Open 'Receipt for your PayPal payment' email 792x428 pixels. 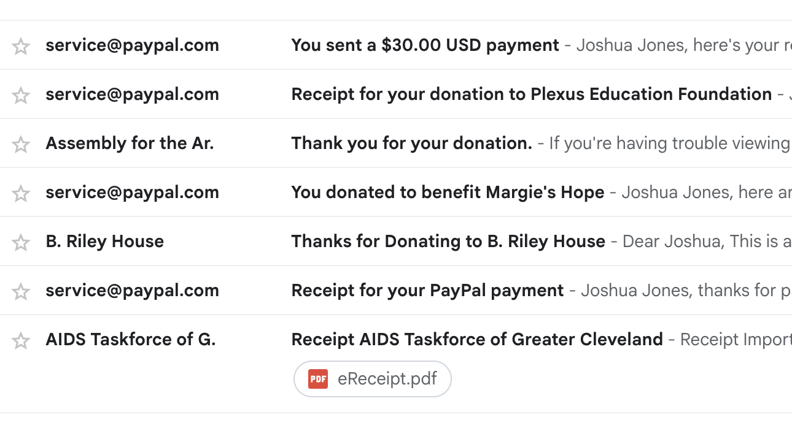(x=427, y=291)
